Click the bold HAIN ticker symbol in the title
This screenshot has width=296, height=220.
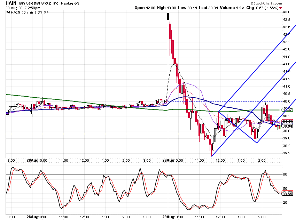coord(11,3)
